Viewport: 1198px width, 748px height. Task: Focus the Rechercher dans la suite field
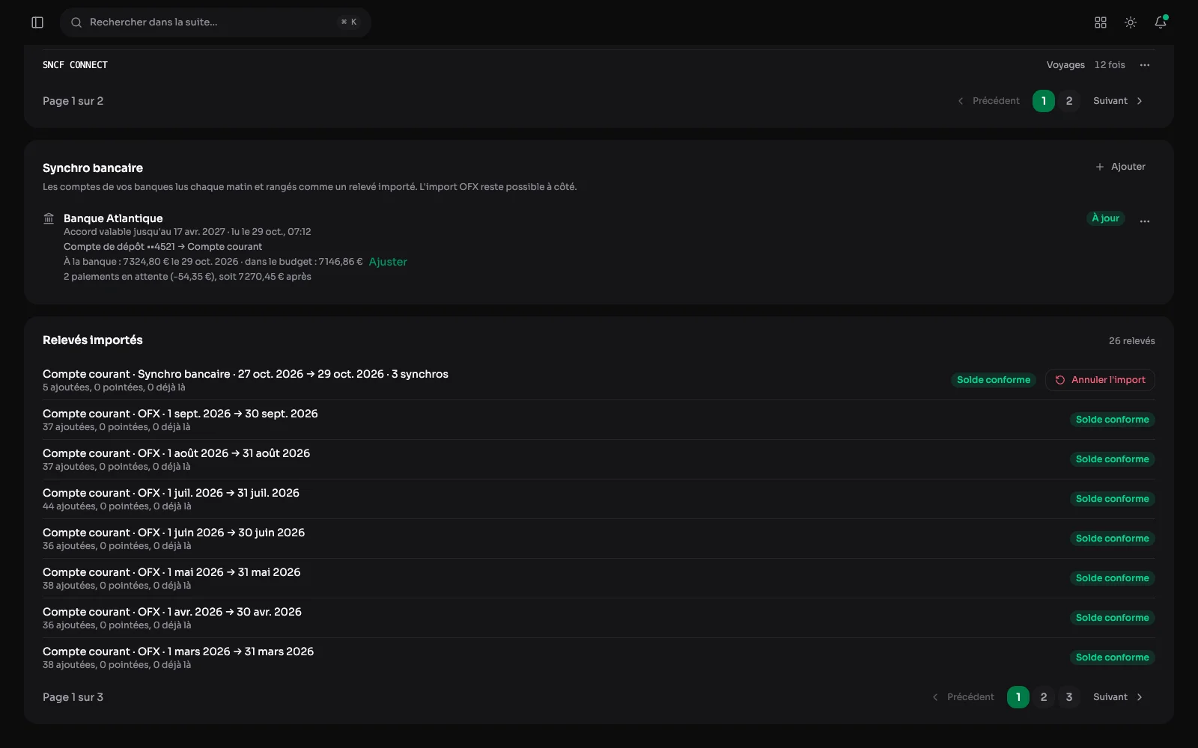(x=216, y=22)
